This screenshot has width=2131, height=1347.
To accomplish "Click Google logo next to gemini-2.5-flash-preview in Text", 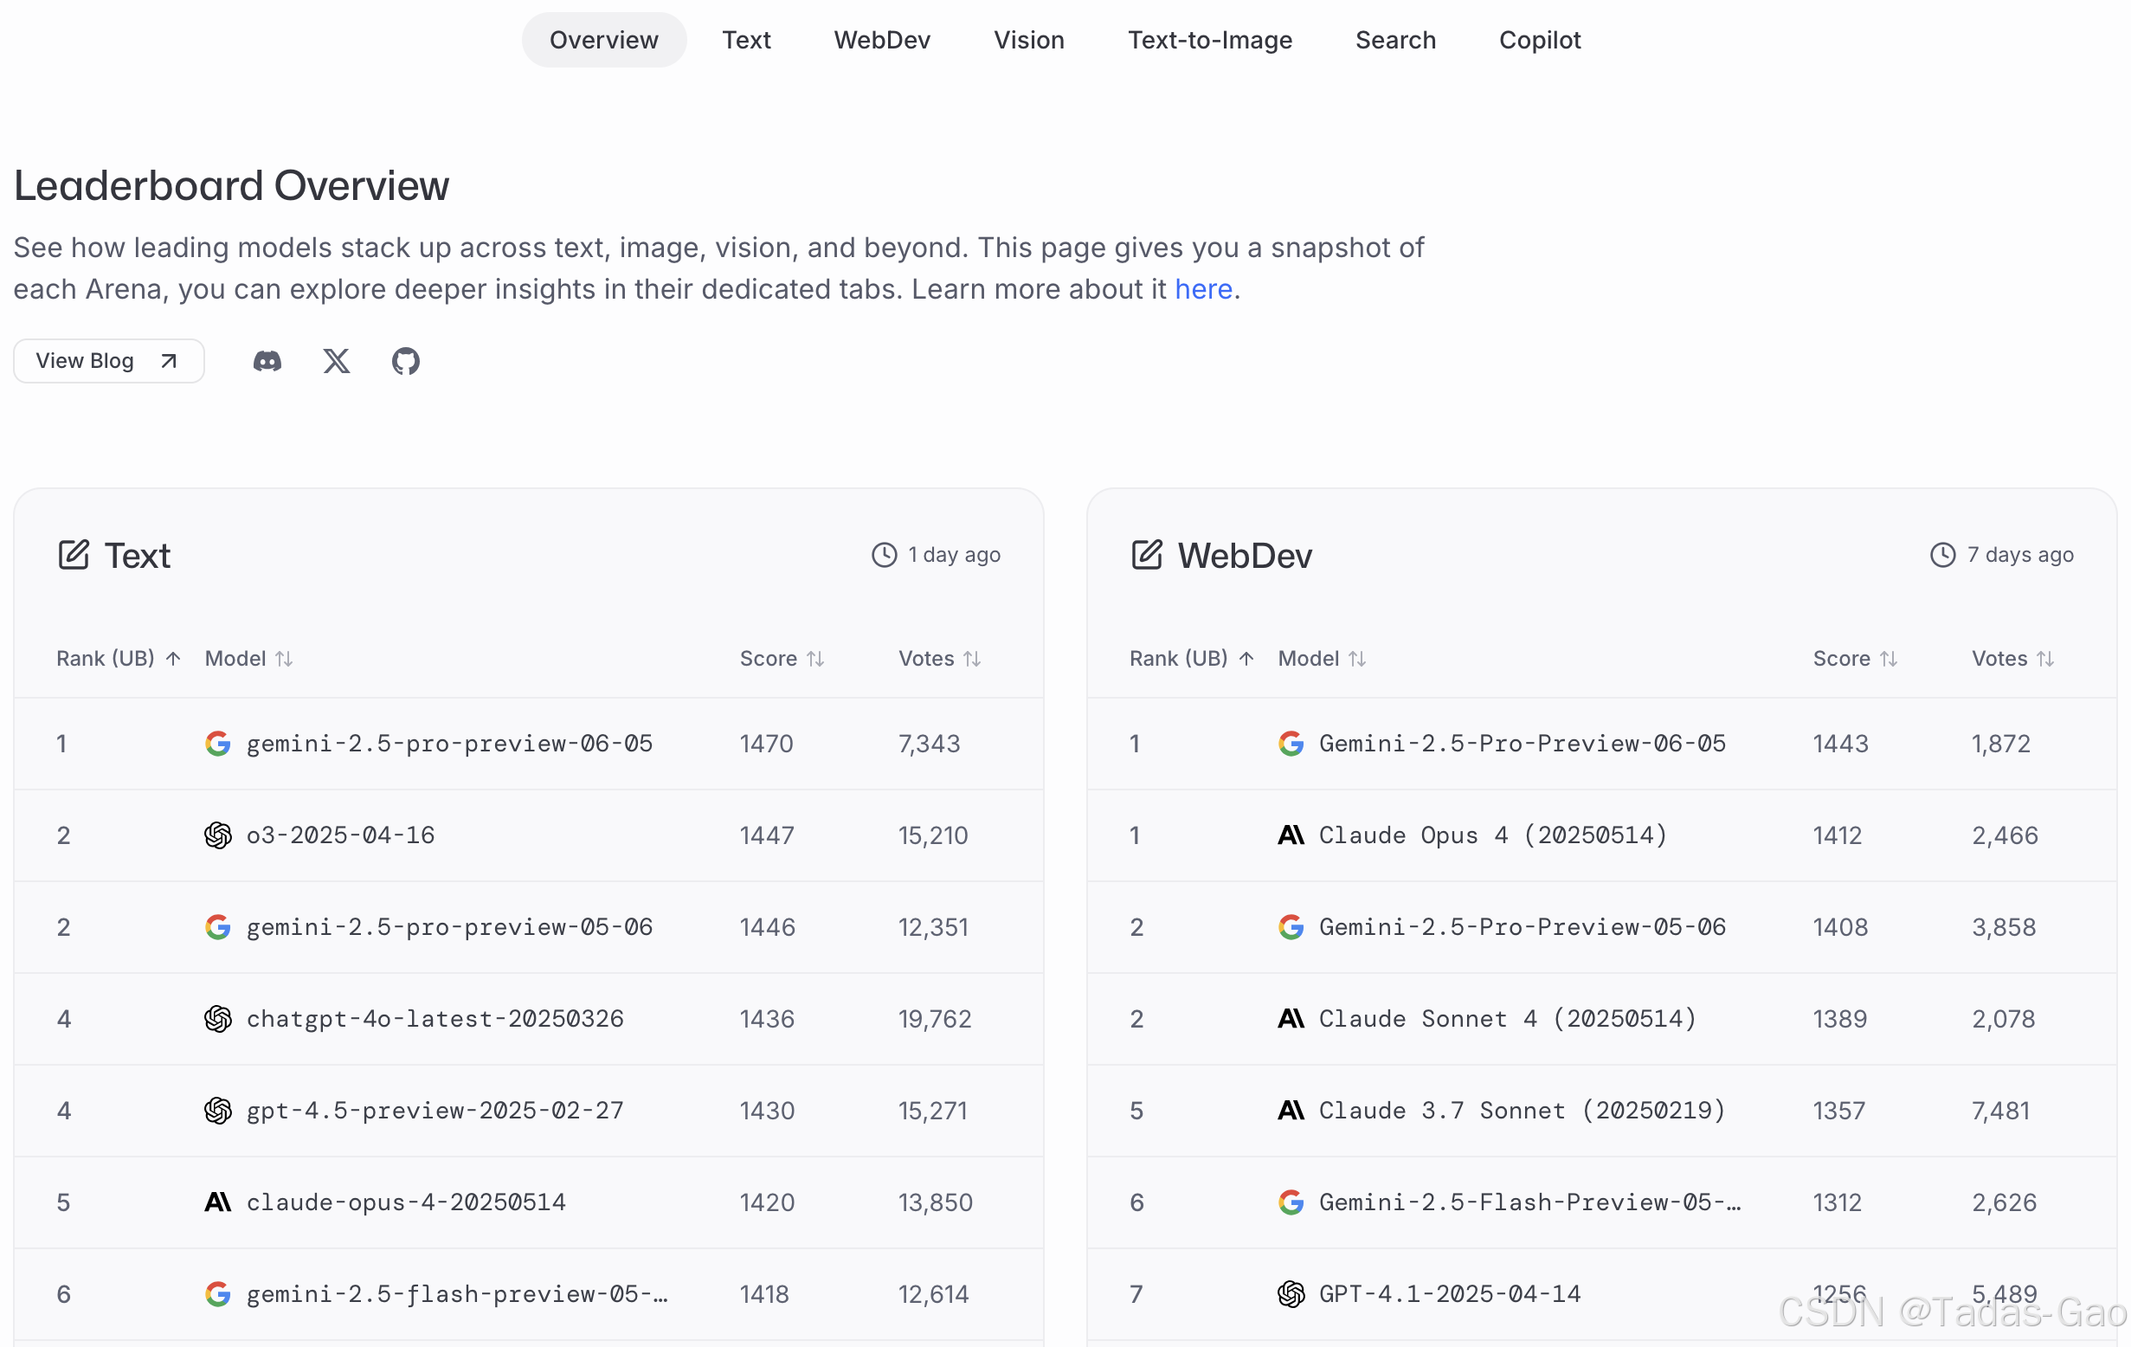I will [x=218, y=1294].
